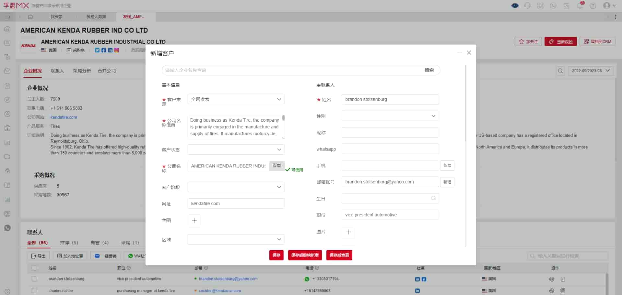Click the WhatsApp icon in left sidebar

(x=7, y=228)
